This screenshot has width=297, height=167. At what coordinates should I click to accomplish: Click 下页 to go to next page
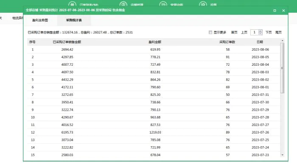point(269,32)
